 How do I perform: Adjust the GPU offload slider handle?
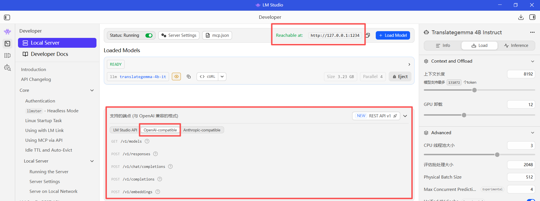tap(464, 115)
